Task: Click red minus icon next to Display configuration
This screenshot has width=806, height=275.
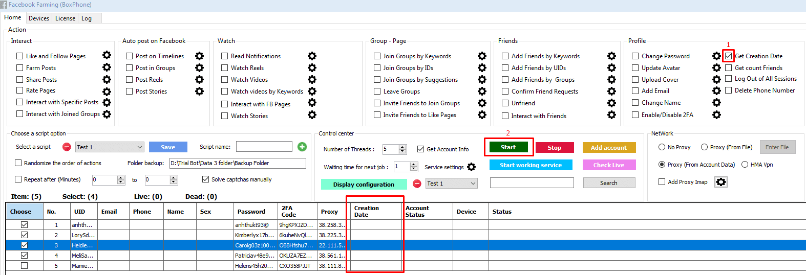Action: click(x=417, y=184)
